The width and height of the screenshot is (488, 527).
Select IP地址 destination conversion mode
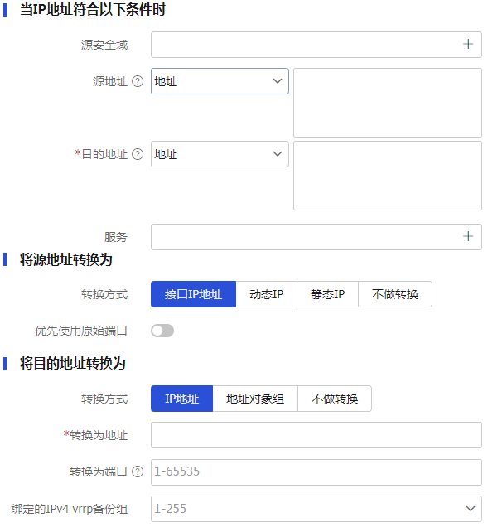click(x=181, y=399)
